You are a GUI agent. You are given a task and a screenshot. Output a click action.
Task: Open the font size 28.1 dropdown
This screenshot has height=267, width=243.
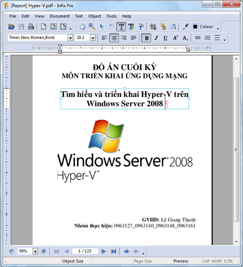[x=92, y=38]
